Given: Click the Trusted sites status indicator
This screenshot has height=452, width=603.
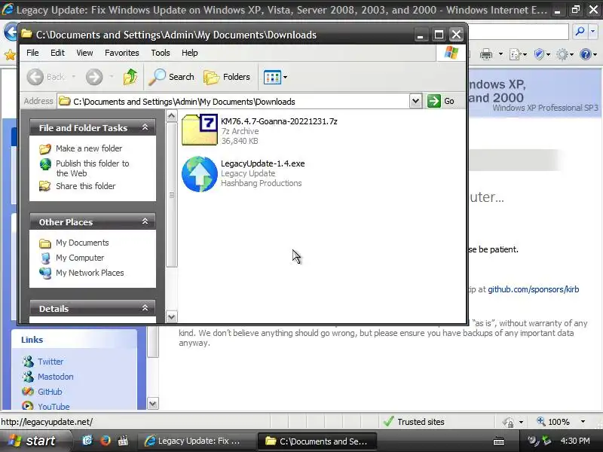Looking at the screenshot, I should point(414,422).
